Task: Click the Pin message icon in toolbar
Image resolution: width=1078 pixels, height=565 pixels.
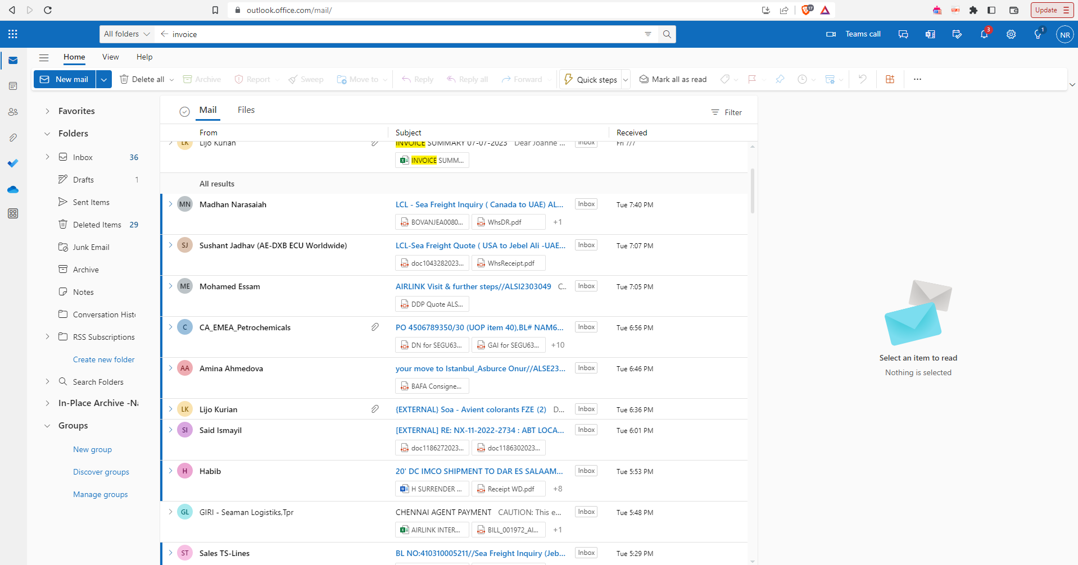Action: (x=780, y=79)
